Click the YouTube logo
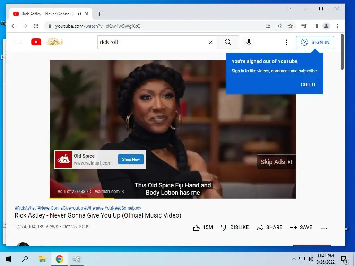Image resolution: width=355 pixels, height=266 pixels. coord(36,42)
